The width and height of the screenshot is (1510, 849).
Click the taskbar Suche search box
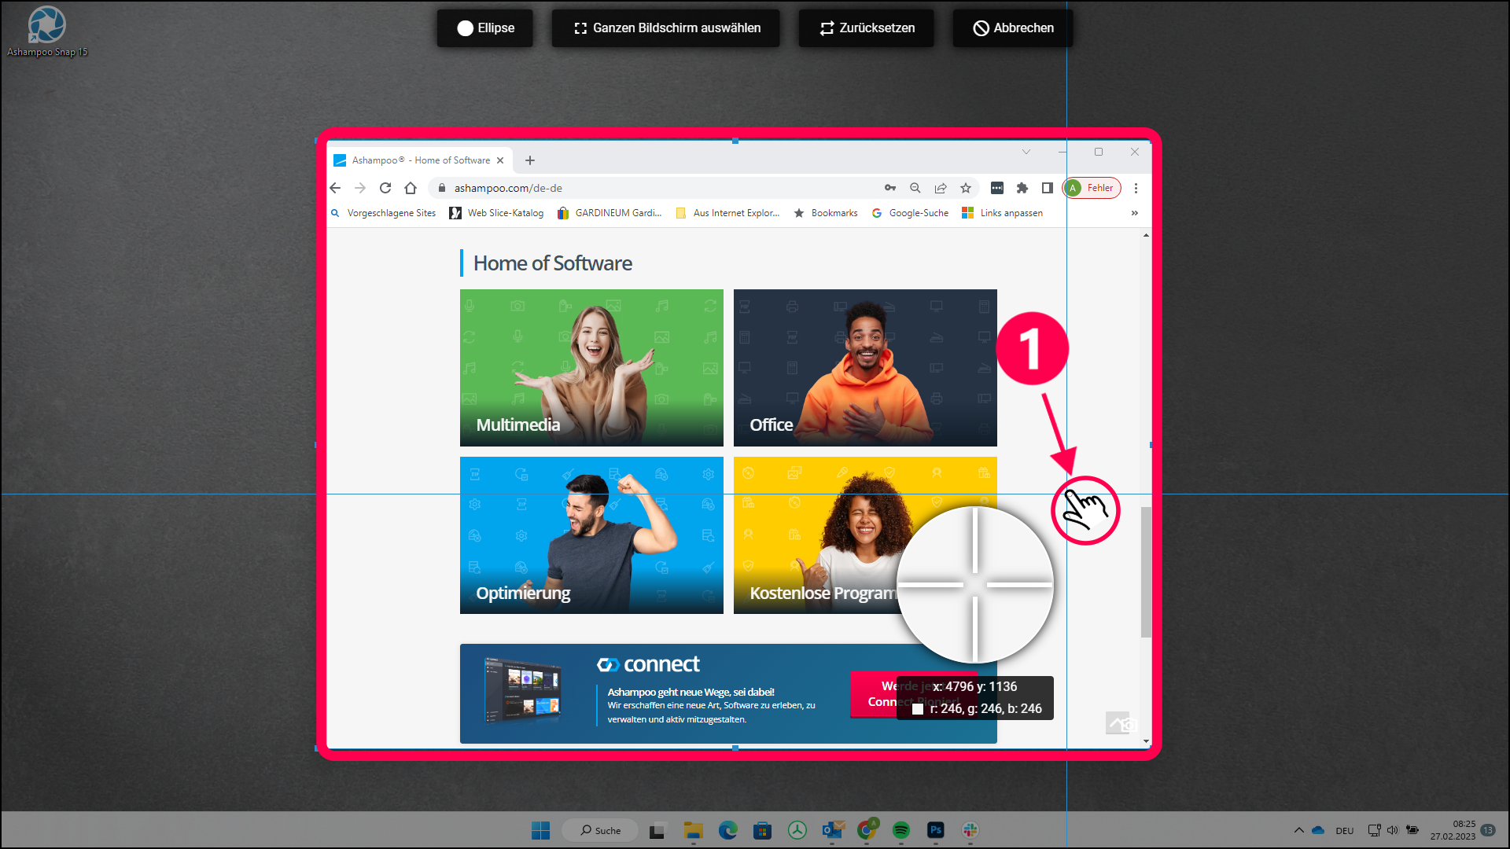coord(601,830)
